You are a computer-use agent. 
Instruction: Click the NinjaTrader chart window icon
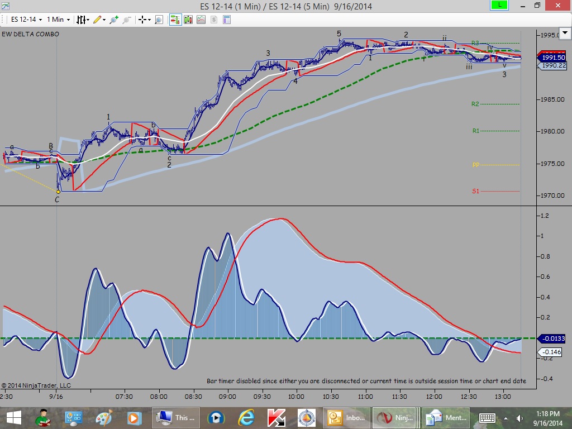tap(6, 6)
